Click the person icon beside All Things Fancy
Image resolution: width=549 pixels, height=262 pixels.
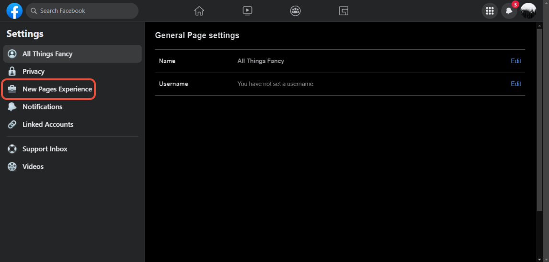point(12,54)
